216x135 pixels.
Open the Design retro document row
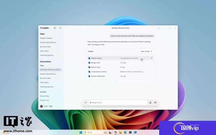coord(120,63)
